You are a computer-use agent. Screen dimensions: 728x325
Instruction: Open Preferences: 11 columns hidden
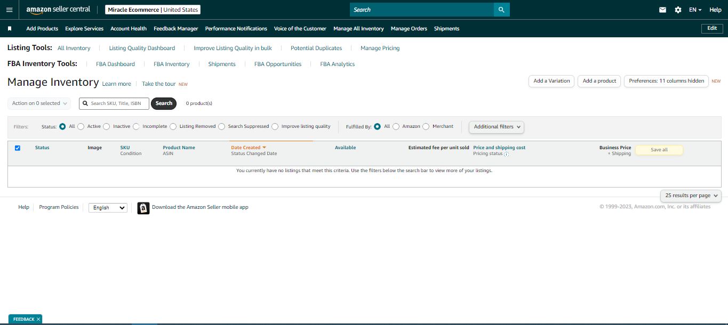(666, 81)
